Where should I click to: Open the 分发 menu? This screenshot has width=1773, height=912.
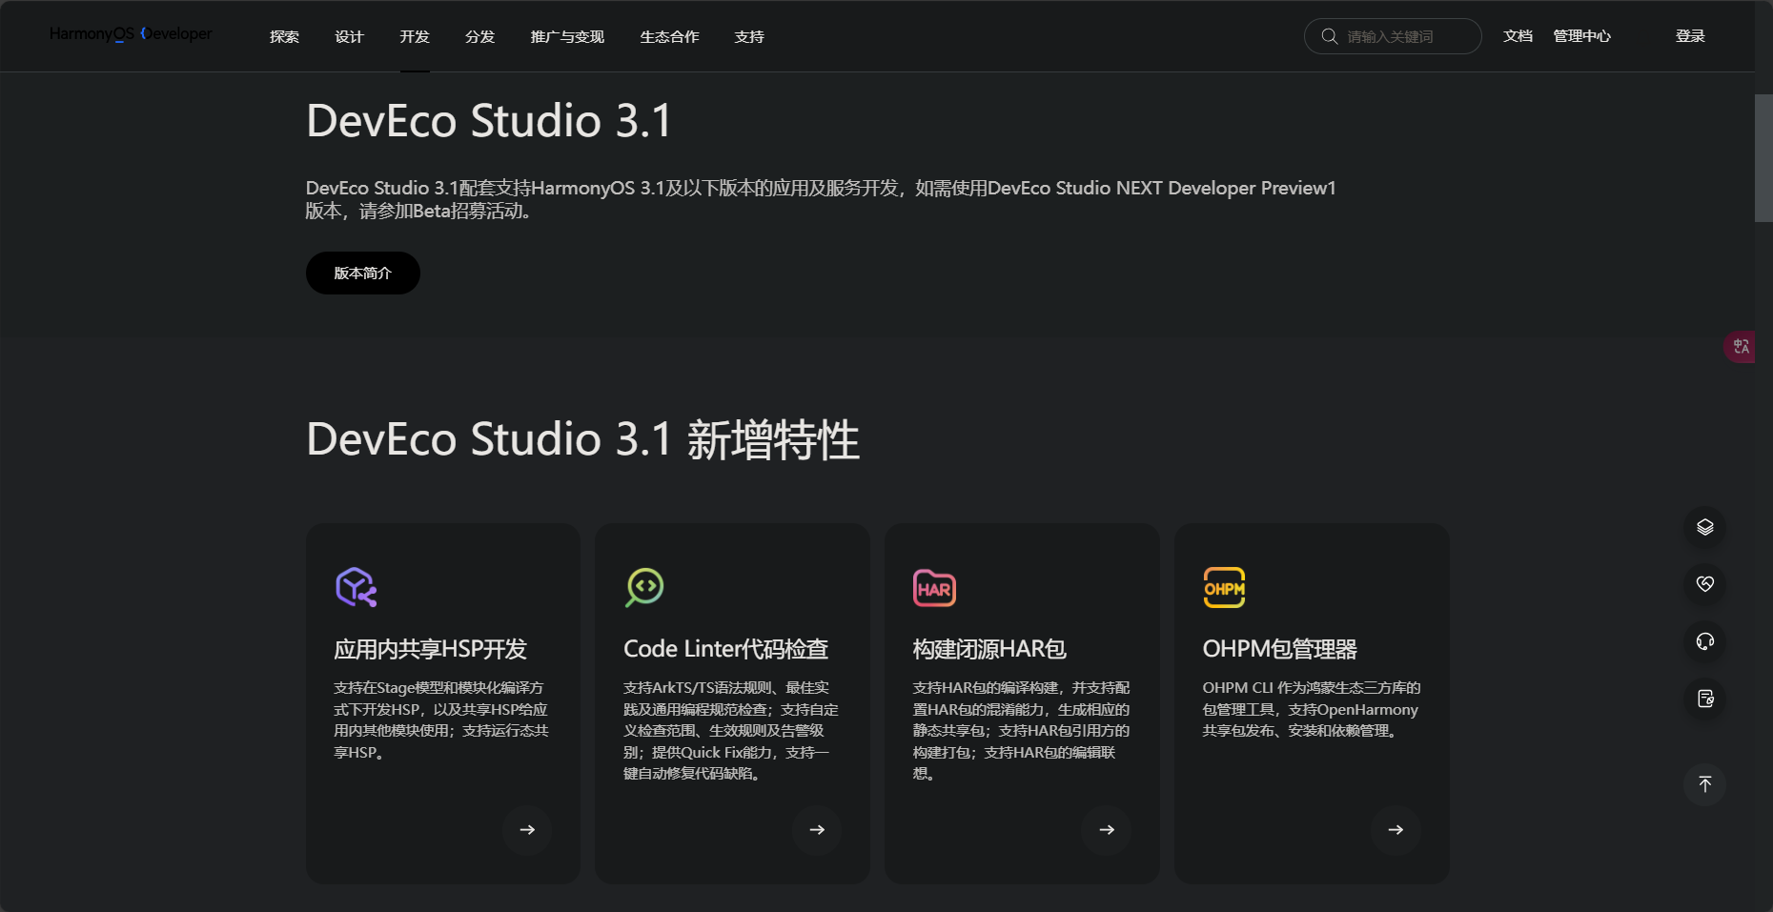(479, 36)
